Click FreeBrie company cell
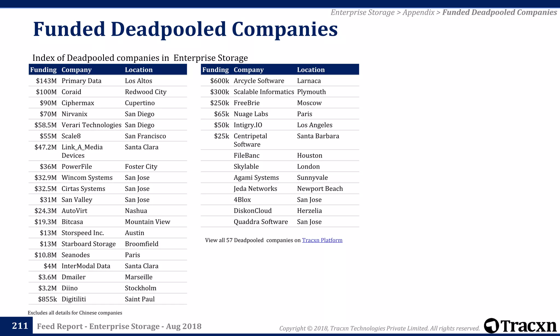This screenshot has height=336, width=560. [247, 103]
